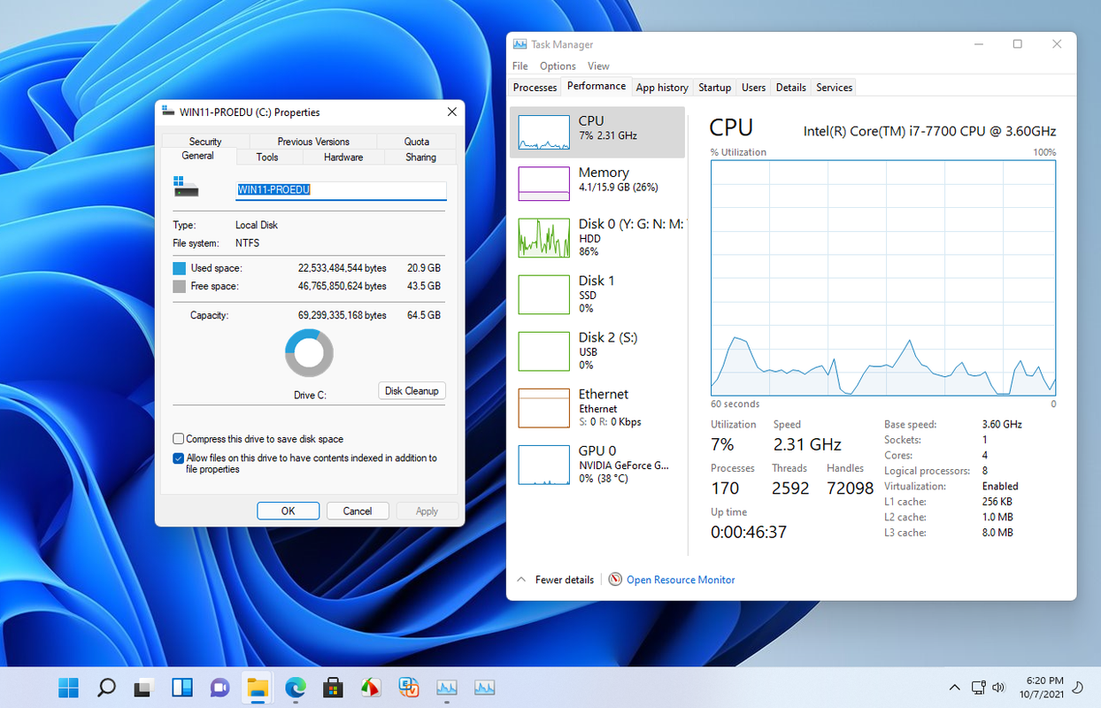Click the CPU utilization graph
The width and height of the screenshot is (1101, 708).
click(x=883, y=278)
